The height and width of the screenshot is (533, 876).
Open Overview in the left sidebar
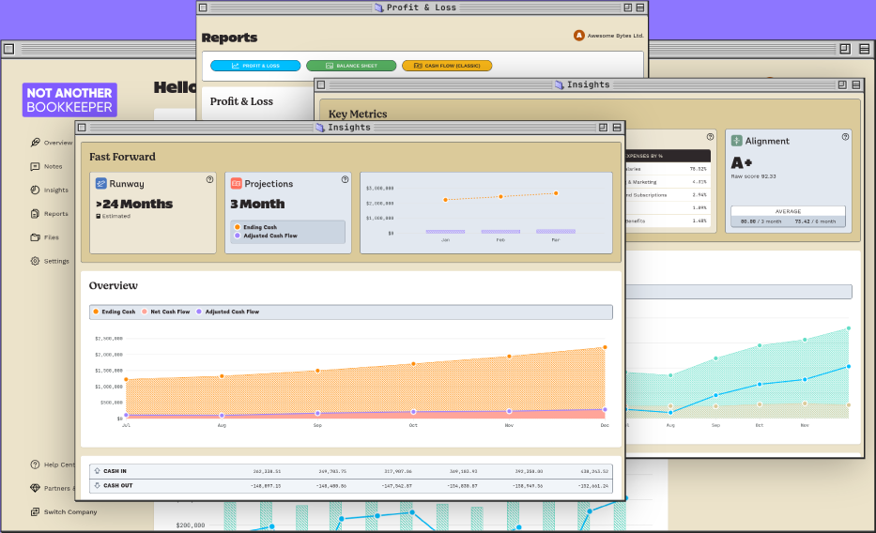tap(51, 143)
